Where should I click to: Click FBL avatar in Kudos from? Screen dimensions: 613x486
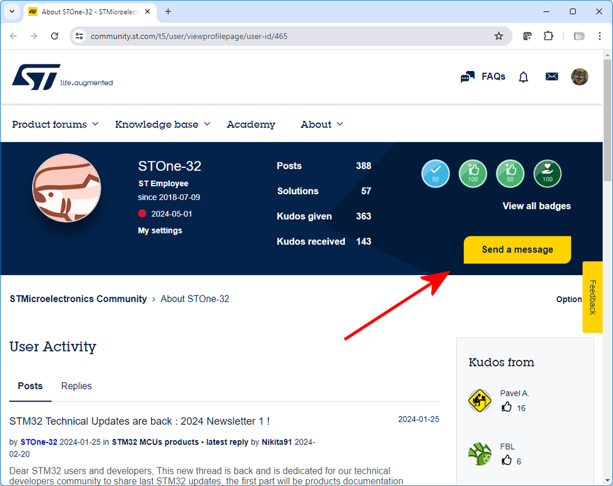(480, 454)
